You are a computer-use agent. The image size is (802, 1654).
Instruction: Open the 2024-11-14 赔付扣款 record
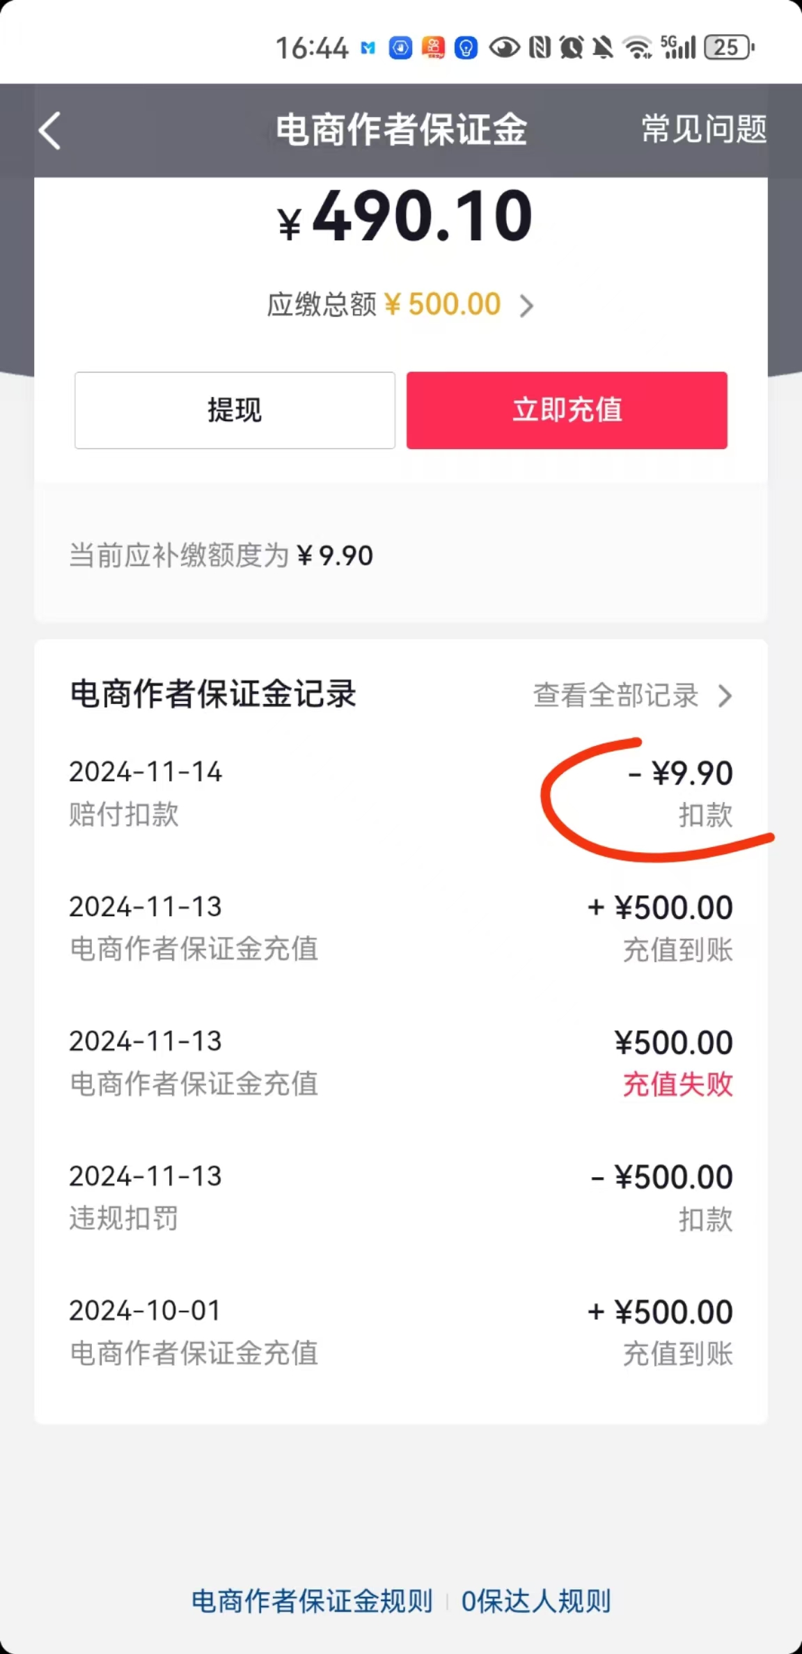tap(400, 793)
